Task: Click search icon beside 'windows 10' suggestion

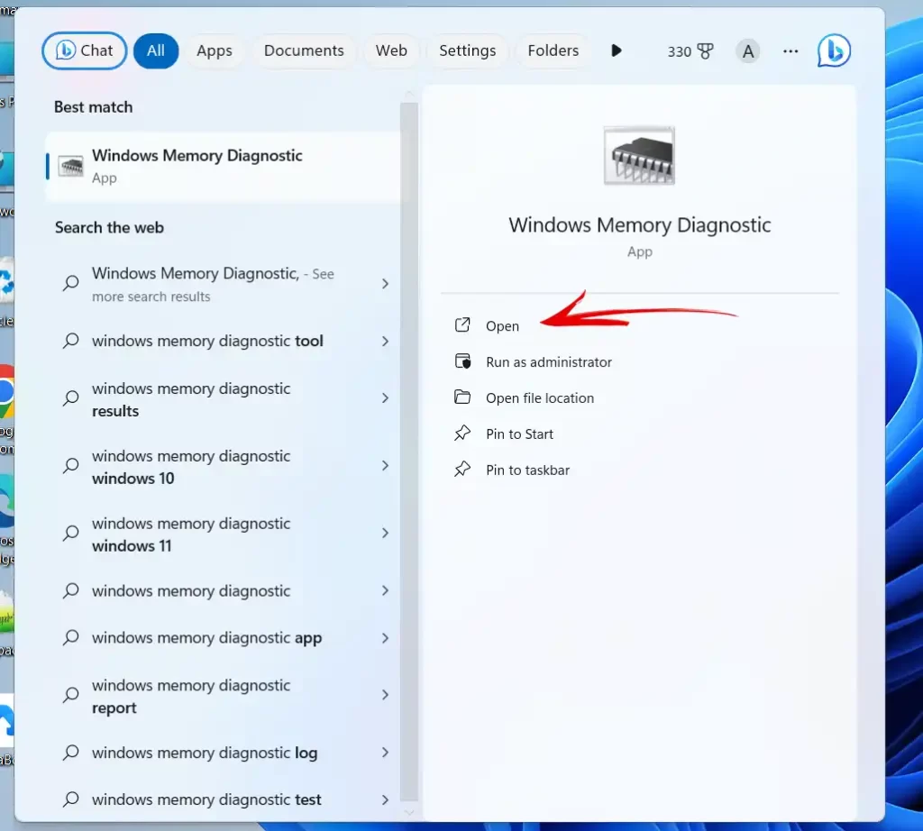Action: (x=70, y=466)
